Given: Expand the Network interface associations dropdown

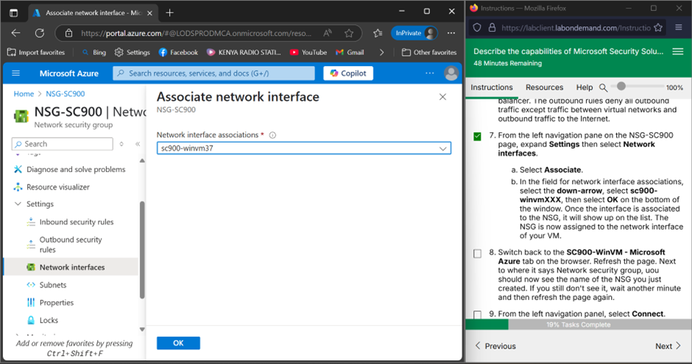Looking at the screenshot, I should click(x=442, y=149).
